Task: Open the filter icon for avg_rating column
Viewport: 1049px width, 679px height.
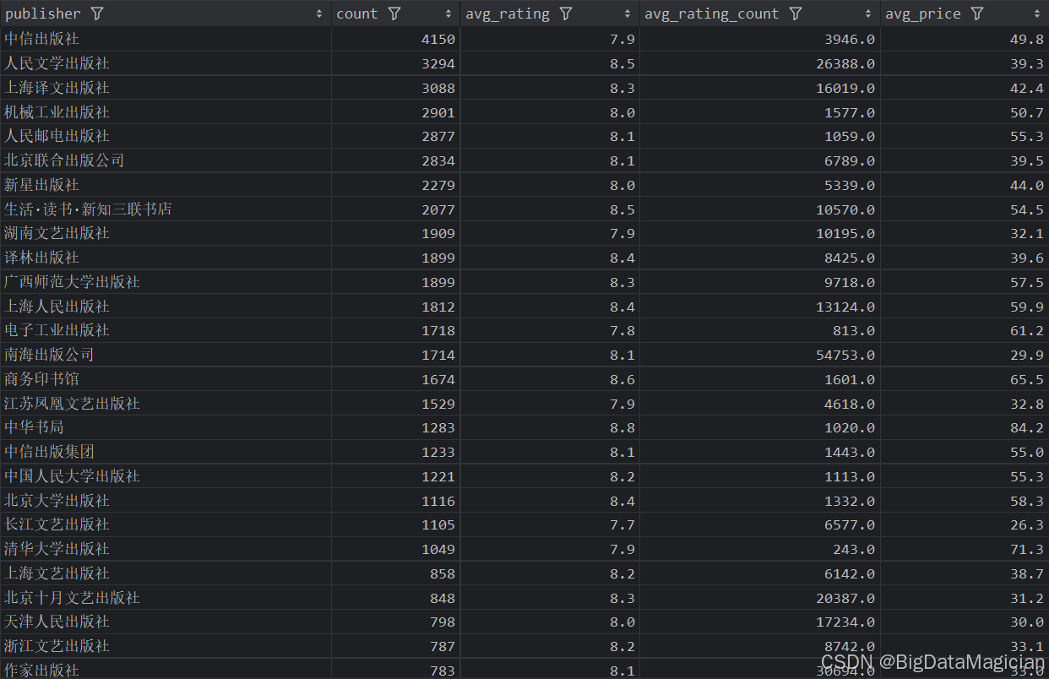Action: point(566,14)
